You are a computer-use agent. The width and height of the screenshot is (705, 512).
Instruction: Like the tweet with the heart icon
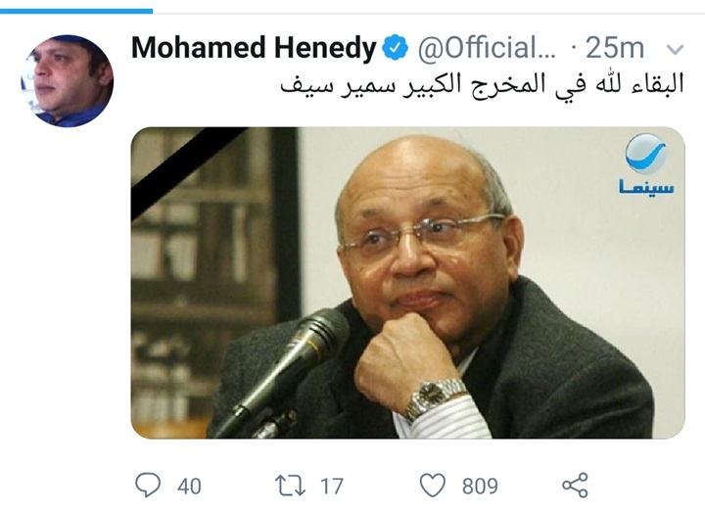coord(433,486)
